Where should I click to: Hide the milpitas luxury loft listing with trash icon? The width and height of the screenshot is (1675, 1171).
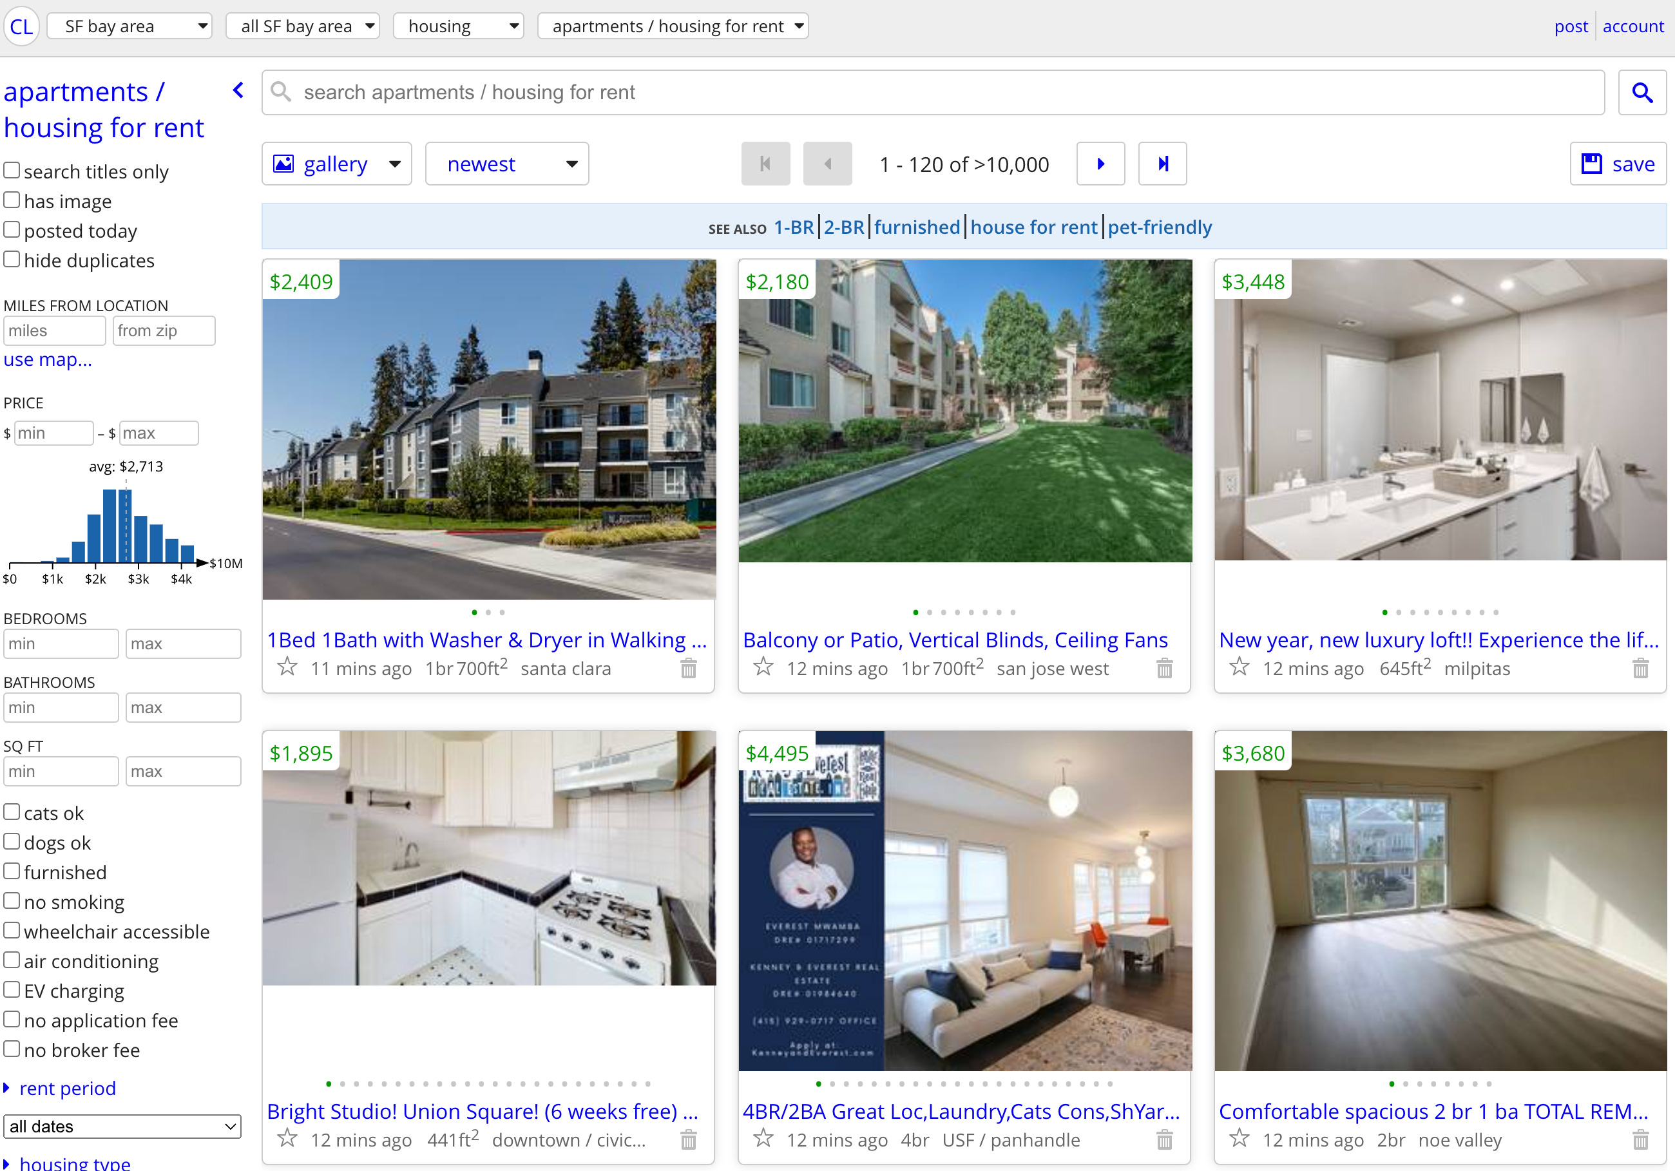point(1640,667)
